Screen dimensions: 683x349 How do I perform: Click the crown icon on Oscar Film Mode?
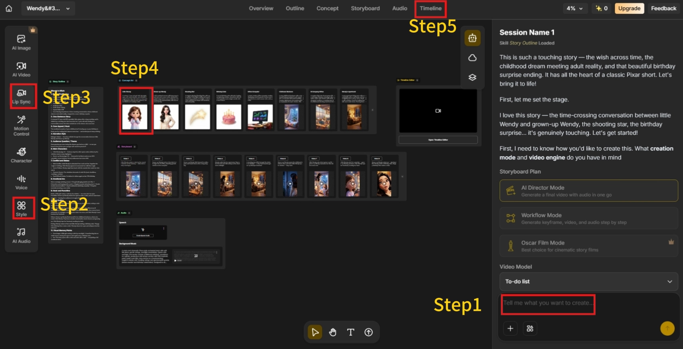pyautogui.click(x=671, y=242)
